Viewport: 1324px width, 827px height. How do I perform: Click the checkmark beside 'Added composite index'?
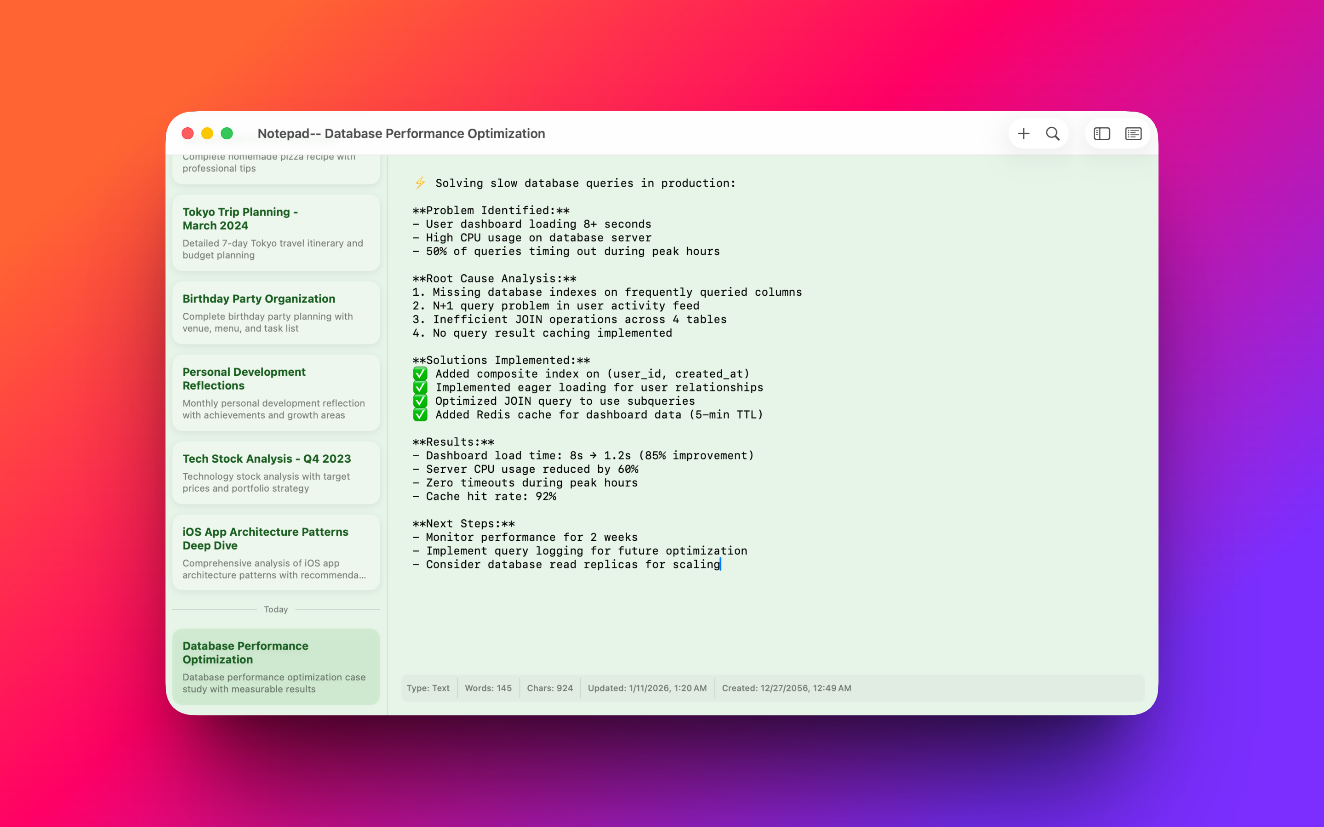(x=420, y=374)
